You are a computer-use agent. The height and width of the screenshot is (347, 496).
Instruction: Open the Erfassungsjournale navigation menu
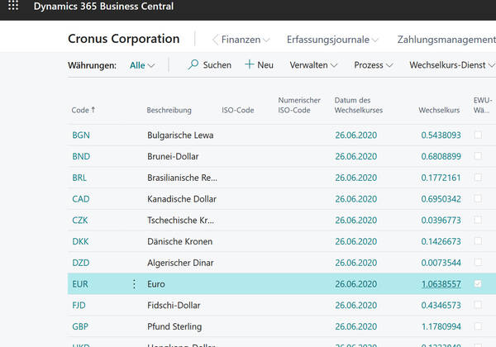332,40
